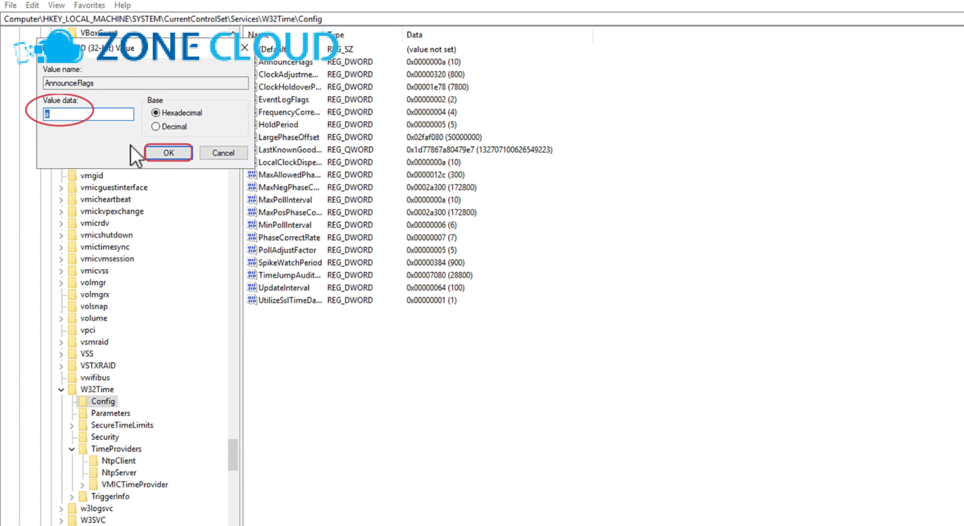964x526 pixels.
Task: Open the Help menu
Action: (x=122, y=5)
